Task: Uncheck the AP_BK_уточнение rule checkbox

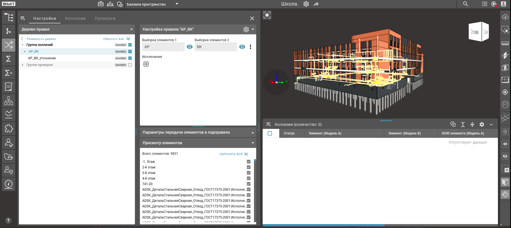Action: 130,58
